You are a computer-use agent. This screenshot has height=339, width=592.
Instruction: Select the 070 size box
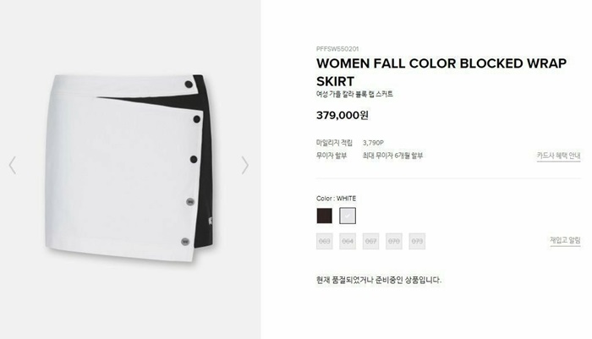pos(394,241)
